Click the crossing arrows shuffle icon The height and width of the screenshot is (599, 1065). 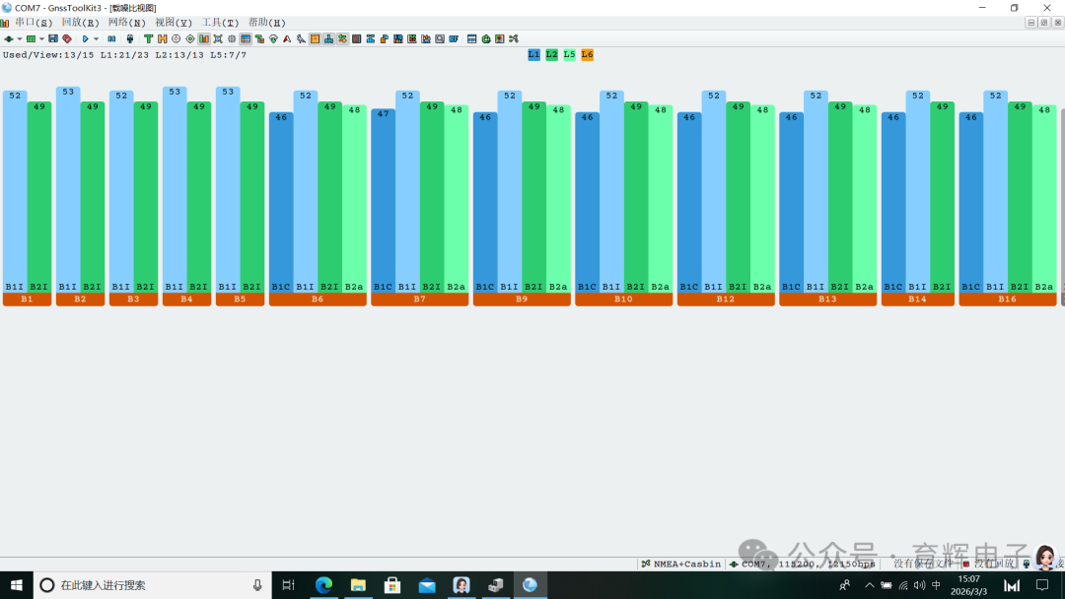[514, 38]
